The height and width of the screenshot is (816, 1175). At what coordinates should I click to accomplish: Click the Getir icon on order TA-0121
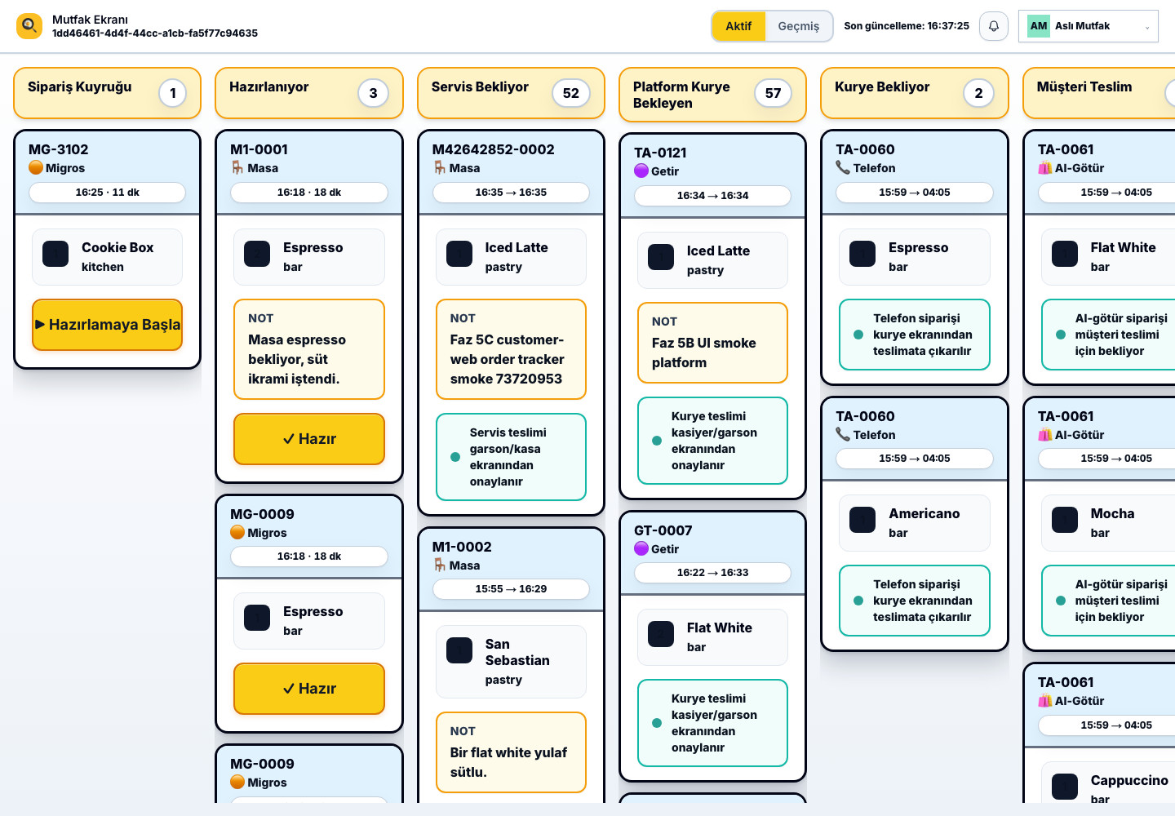coord(641,171)
